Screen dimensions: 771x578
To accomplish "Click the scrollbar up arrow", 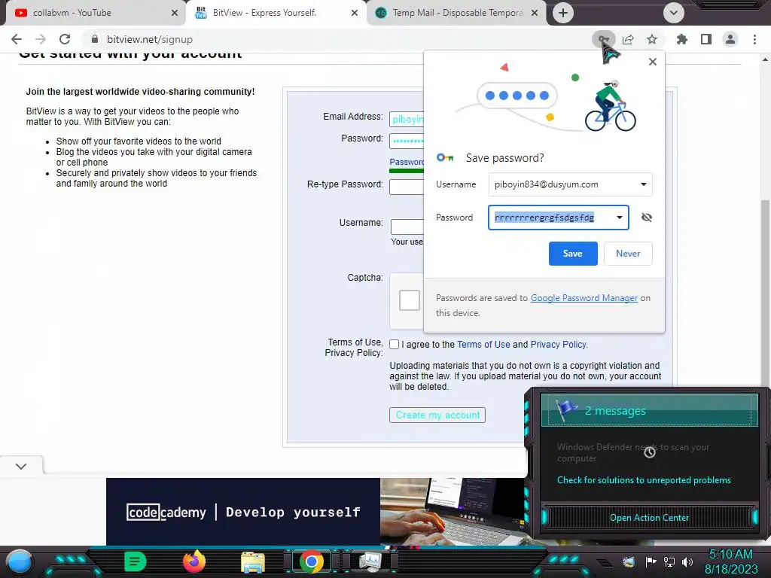I will click(x=765, y=59).
